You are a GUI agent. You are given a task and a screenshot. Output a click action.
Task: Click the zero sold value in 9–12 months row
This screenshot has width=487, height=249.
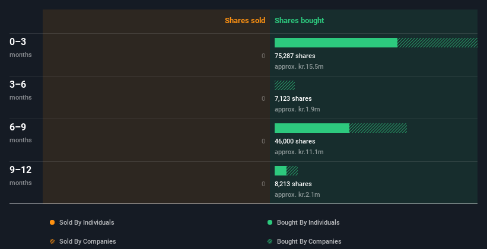[x=263, y=184]
